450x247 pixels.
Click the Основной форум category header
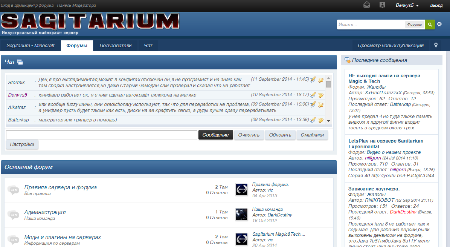click(x=169, y=167)
